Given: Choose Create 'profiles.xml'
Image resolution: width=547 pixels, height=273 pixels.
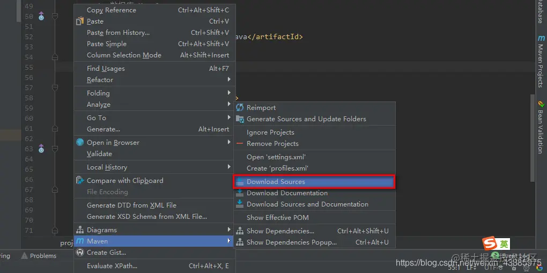Looking at the screenshot, I should pyautogui.click(x=314, y=168).
